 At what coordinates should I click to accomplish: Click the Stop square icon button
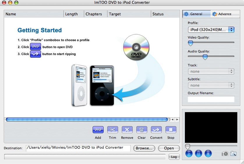coord(171,130)
